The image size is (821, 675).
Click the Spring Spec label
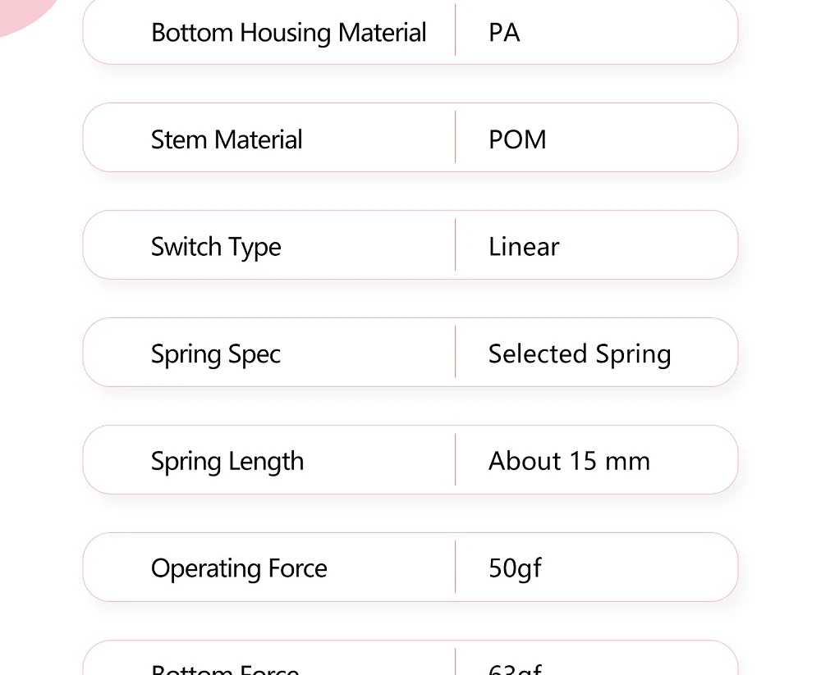[x=216, y=354]
